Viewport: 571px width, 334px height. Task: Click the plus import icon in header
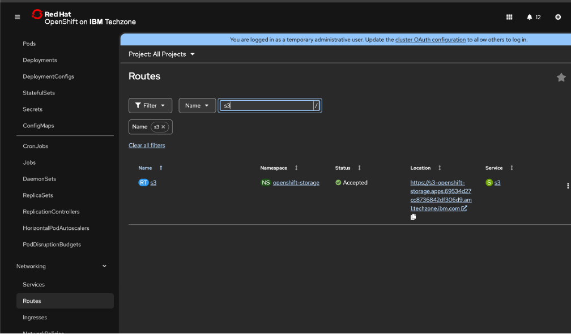558,17
